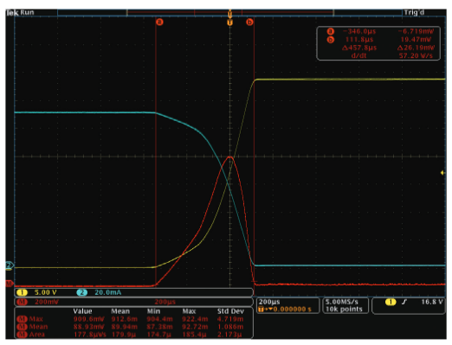Click the delta time Δ457.8µs
The height and width of the screenshot is (345, 452).
pyautogui.click(x=359, y=48)
